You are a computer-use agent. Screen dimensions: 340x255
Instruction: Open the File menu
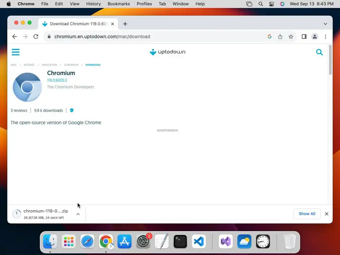click(45, 4)
